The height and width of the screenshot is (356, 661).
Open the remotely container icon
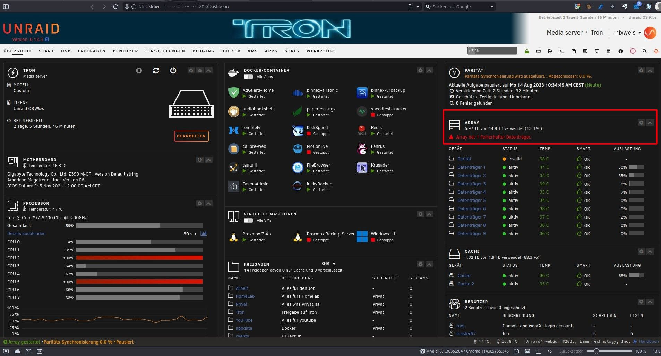234,130
